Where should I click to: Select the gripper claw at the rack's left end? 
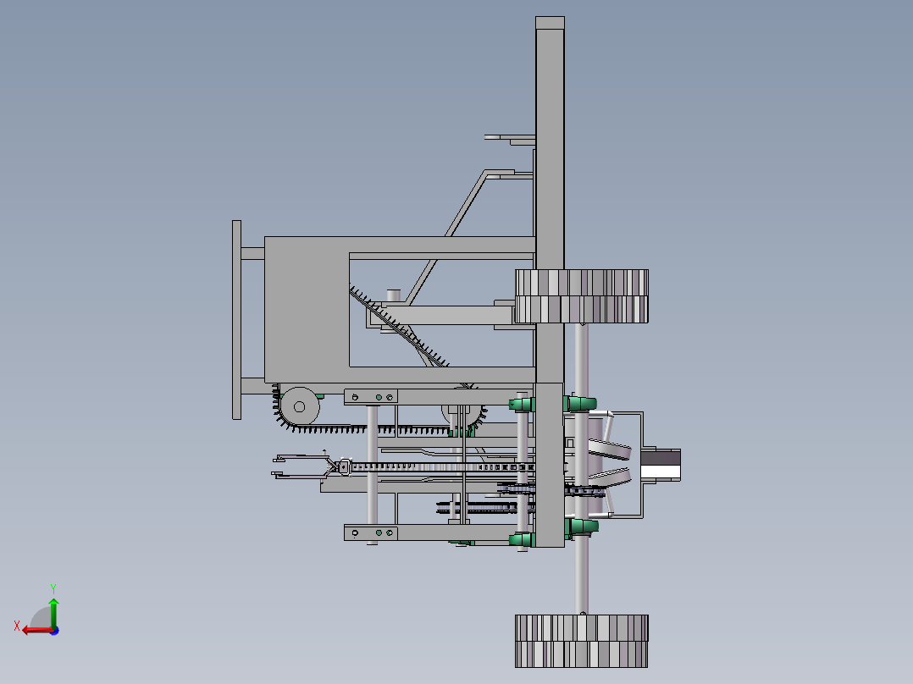[305, 467]
